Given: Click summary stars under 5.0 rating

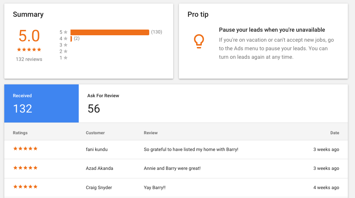Looking at the screenshot, I should [29, 49].
